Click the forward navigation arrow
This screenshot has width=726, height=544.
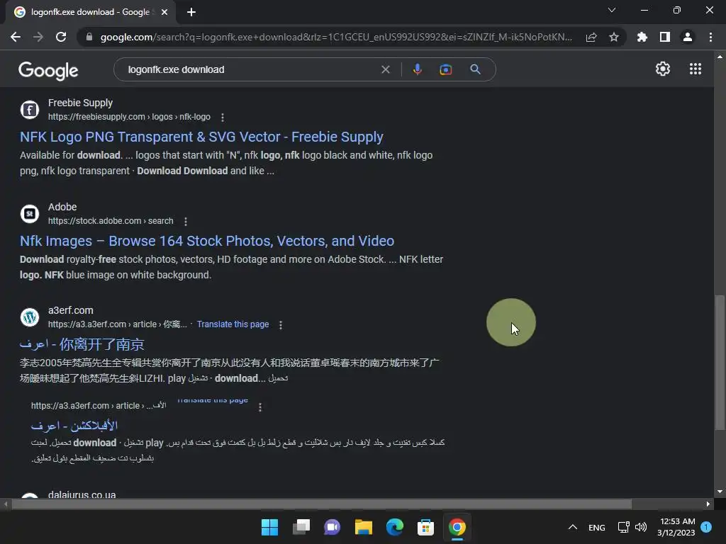(x=38, y=37)
